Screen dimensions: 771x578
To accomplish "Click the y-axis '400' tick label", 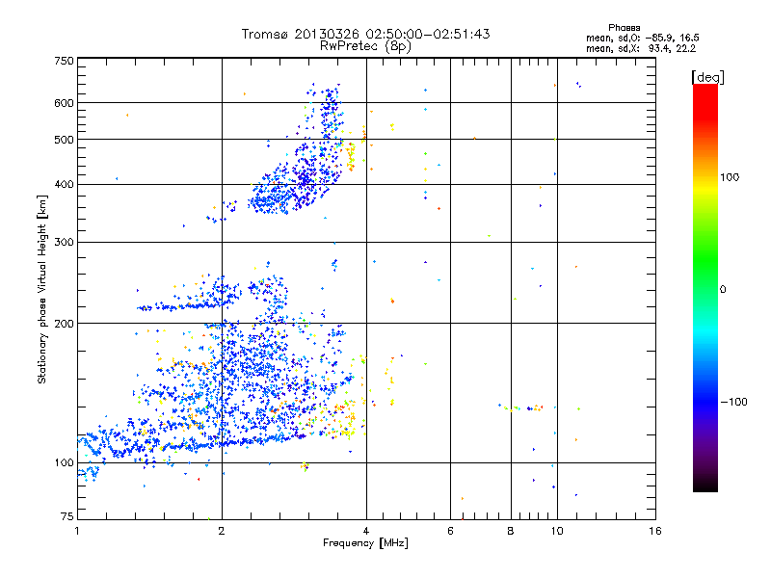I will (x=64, y=184).
